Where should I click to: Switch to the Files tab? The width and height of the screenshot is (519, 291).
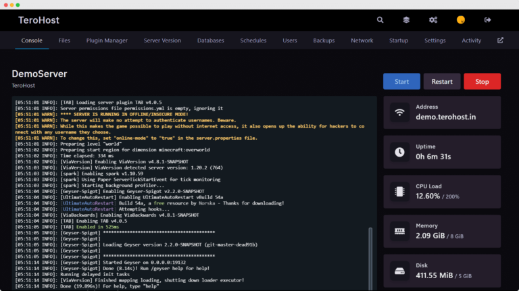click(x=64, y=41)
